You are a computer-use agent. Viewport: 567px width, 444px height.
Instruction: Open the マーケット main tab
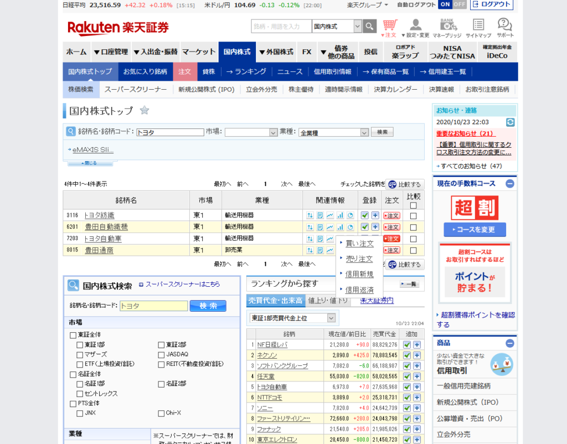(199, 51)
